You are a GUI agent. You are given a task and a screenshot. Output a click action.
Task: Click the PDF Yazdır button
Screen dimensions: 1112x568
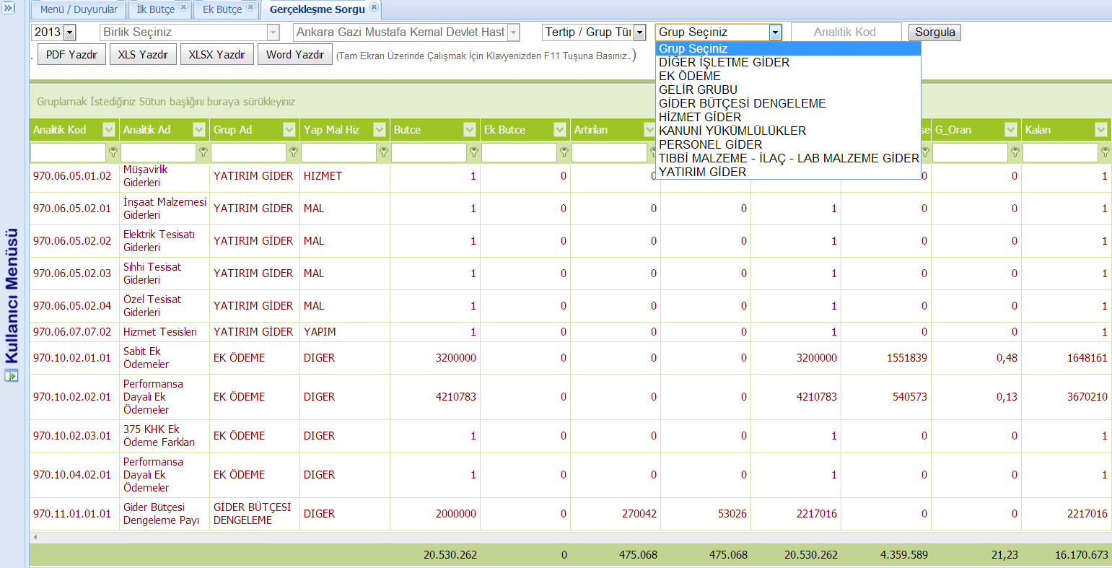(x=71, y=55)
